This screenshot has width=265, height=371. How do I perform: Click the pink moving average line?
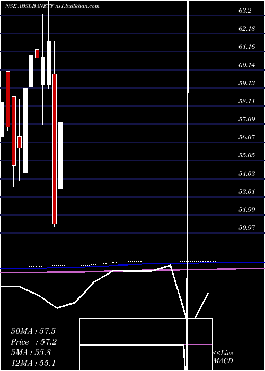132,270
